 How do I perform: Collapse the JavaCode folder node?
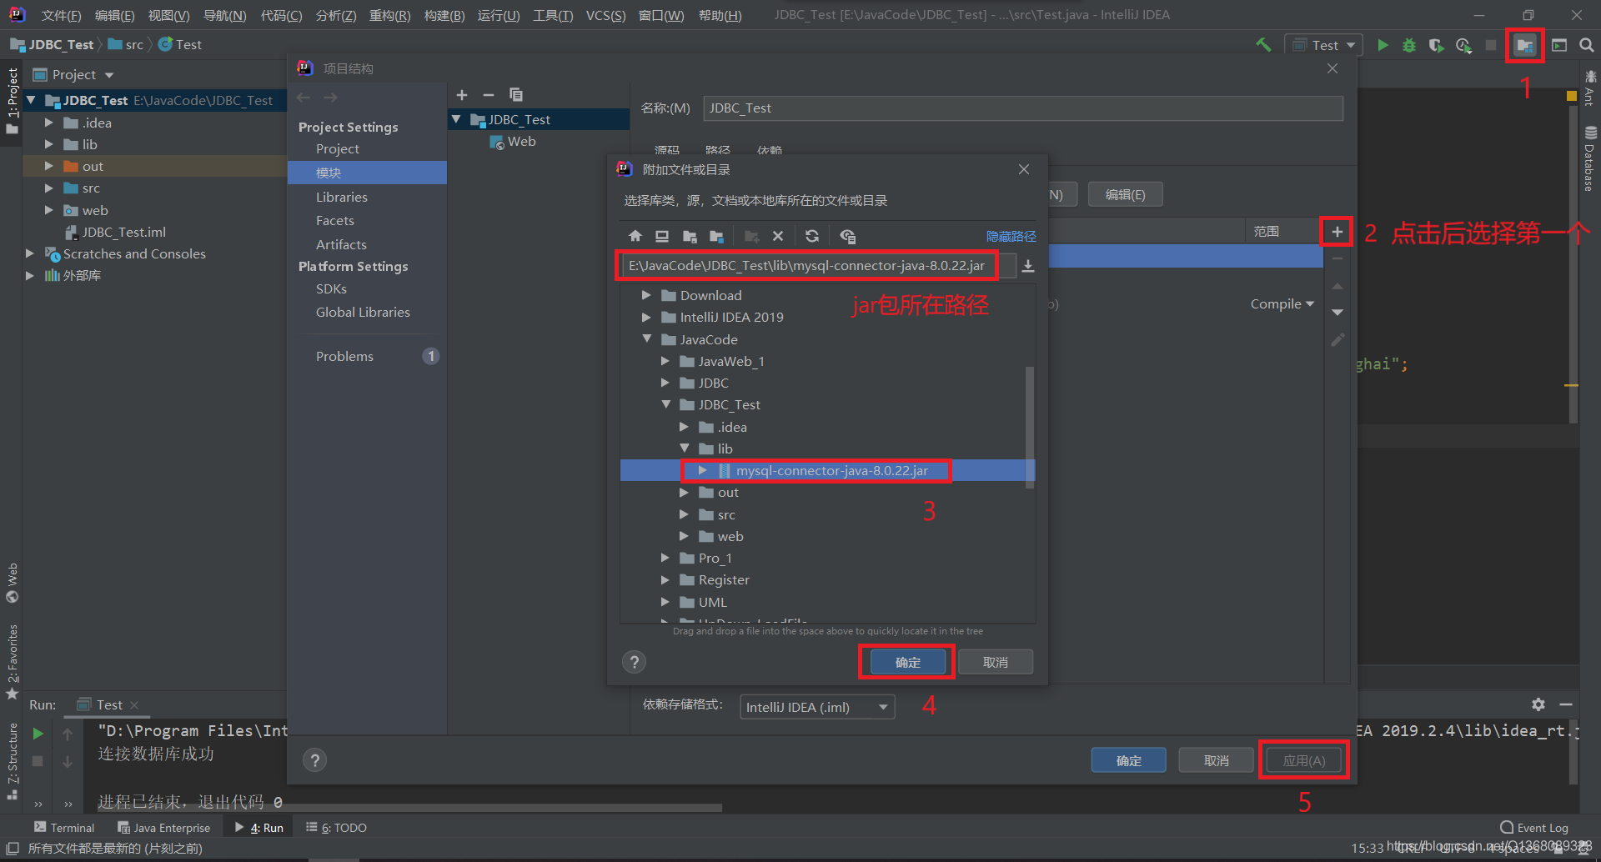pos(646,339)
